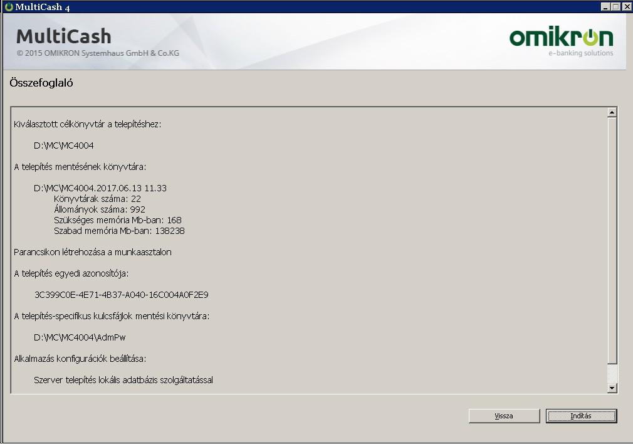Click the summary scrollbar thumb
Screen dimensions: 633x444
point(612,240)
